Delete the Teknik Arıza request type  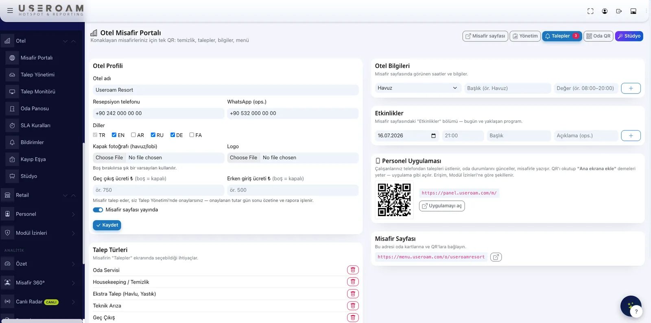pos(353,306)
